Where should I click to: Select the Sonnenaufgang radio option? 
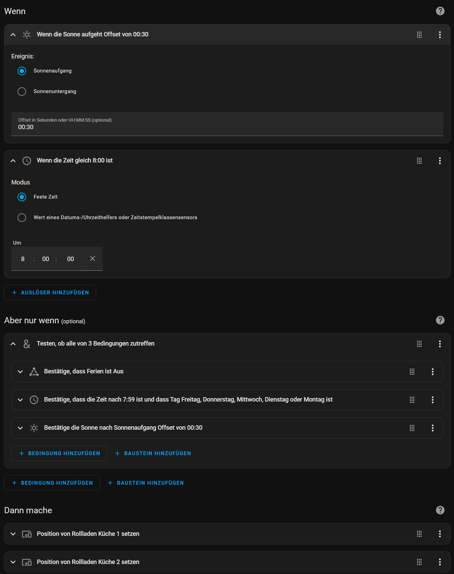point(22,71)
